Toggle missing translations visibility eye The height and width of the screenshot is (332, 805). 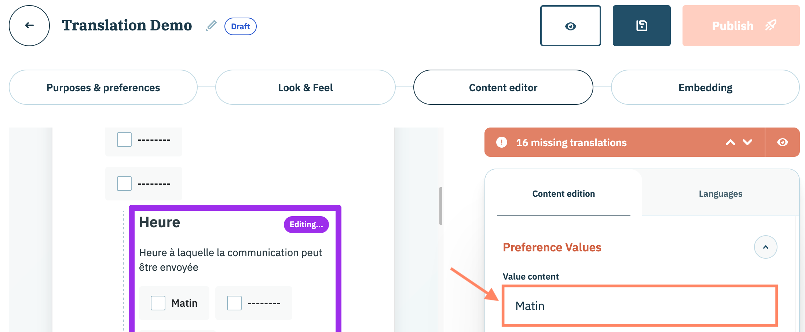tap(782, 142)
